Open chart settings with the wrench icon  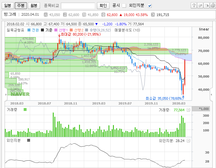click(x=194, y=5)
